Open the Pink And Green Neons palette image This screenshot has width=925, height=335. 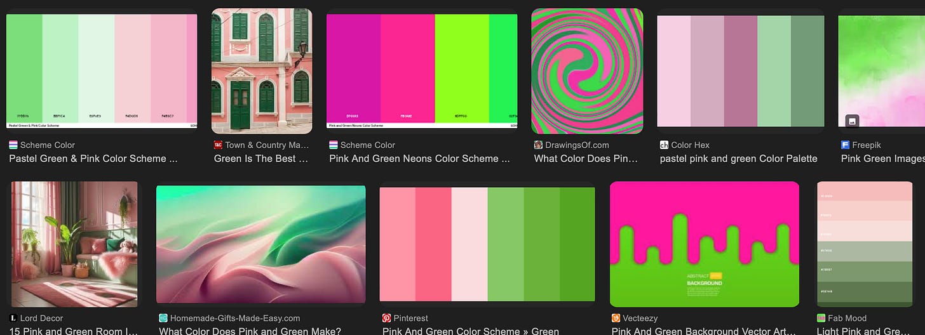422,71
